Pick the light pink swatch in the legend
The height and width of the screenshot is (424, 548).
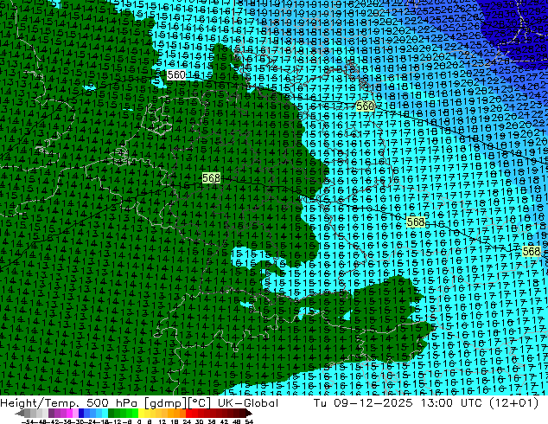[x=75, y=413]
